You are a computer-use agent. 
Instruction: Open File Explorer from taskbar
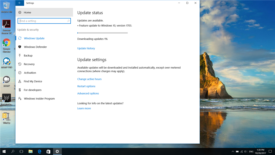pyautogui.click(x=31, y=152)
